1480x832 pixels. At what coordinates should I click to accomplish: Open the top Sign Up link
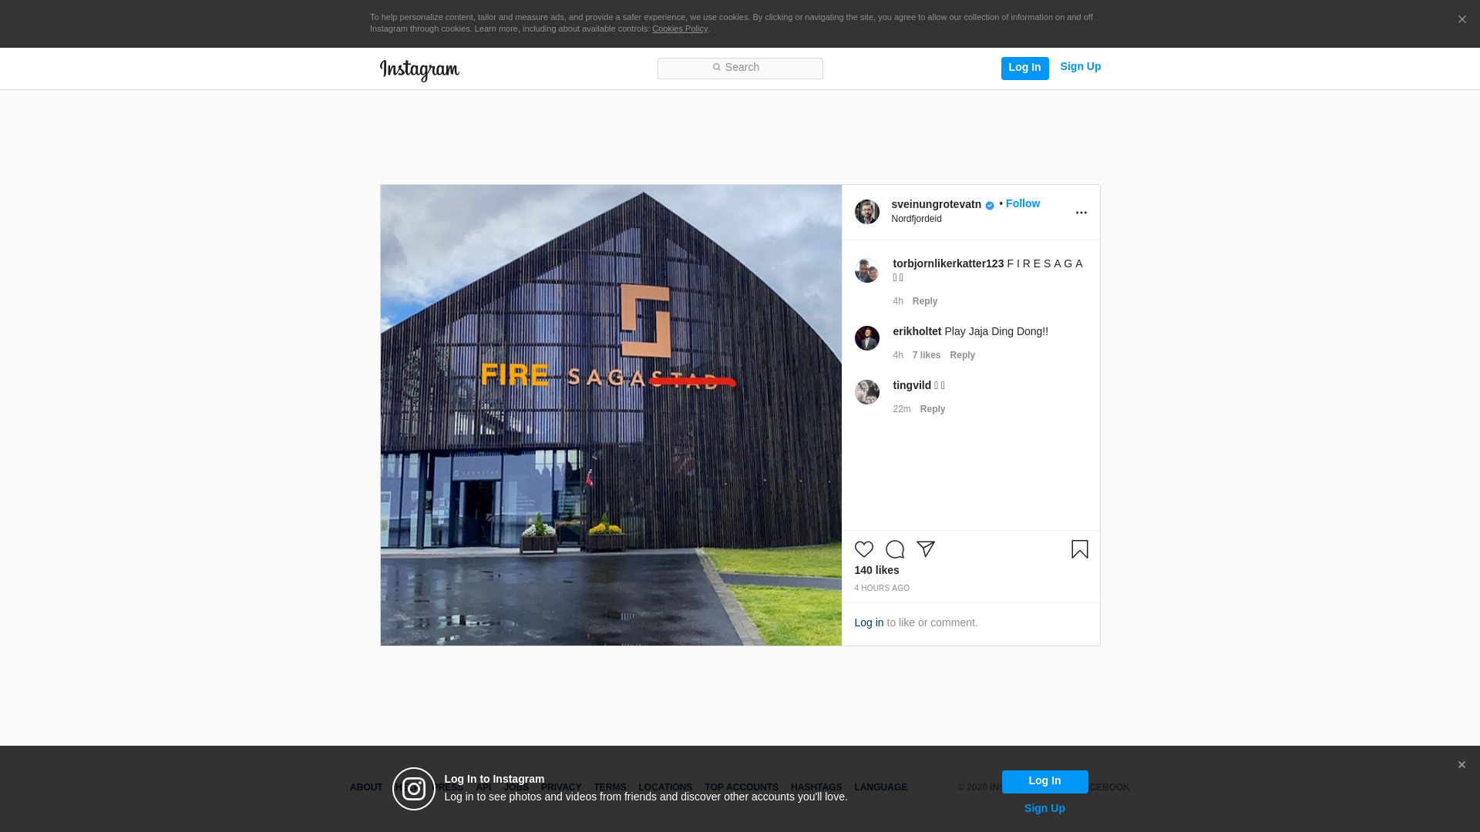pos(1080,66)
